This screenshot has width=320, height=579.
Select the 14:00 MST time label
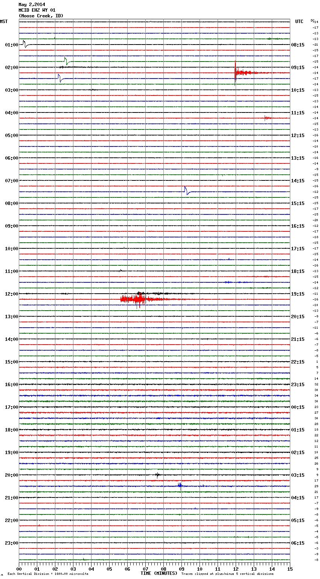(11, 339)
